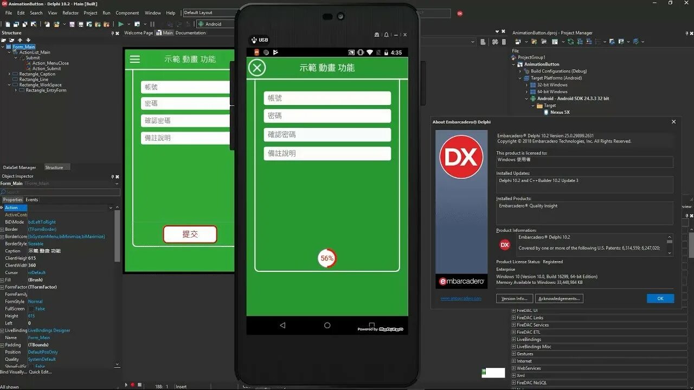694x390 pixels.
Task: Click the notification bell icon above phone
Action: (x=386, y=35)
